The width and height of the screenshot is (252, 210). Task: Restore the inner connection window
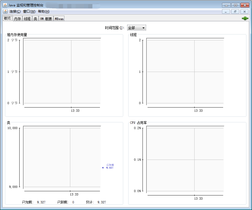(235, 11)
